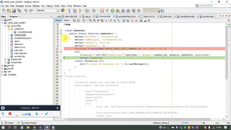231x130 pixels.
Task: Click the breakpoint marker on line 9
Action: point(57,49)
